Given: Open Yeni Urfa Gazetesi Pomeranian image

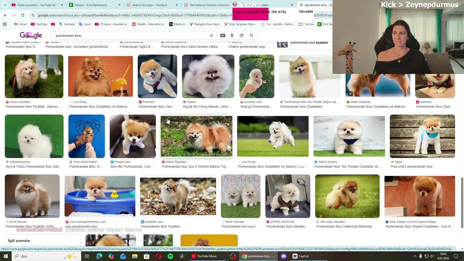Looking at the screenshot, I should pyautogui.click(x=347, y=196).
